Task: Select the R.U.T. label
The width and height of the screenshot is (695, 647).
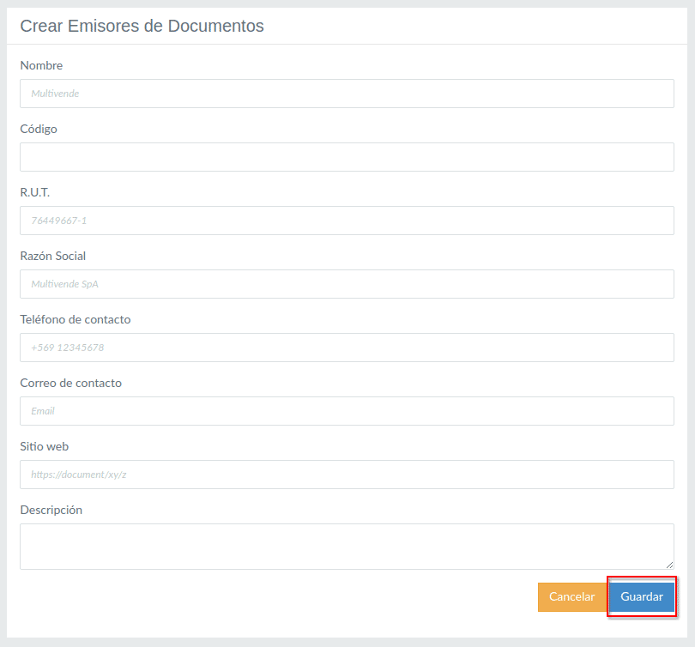Action: [x=35, y=192]
